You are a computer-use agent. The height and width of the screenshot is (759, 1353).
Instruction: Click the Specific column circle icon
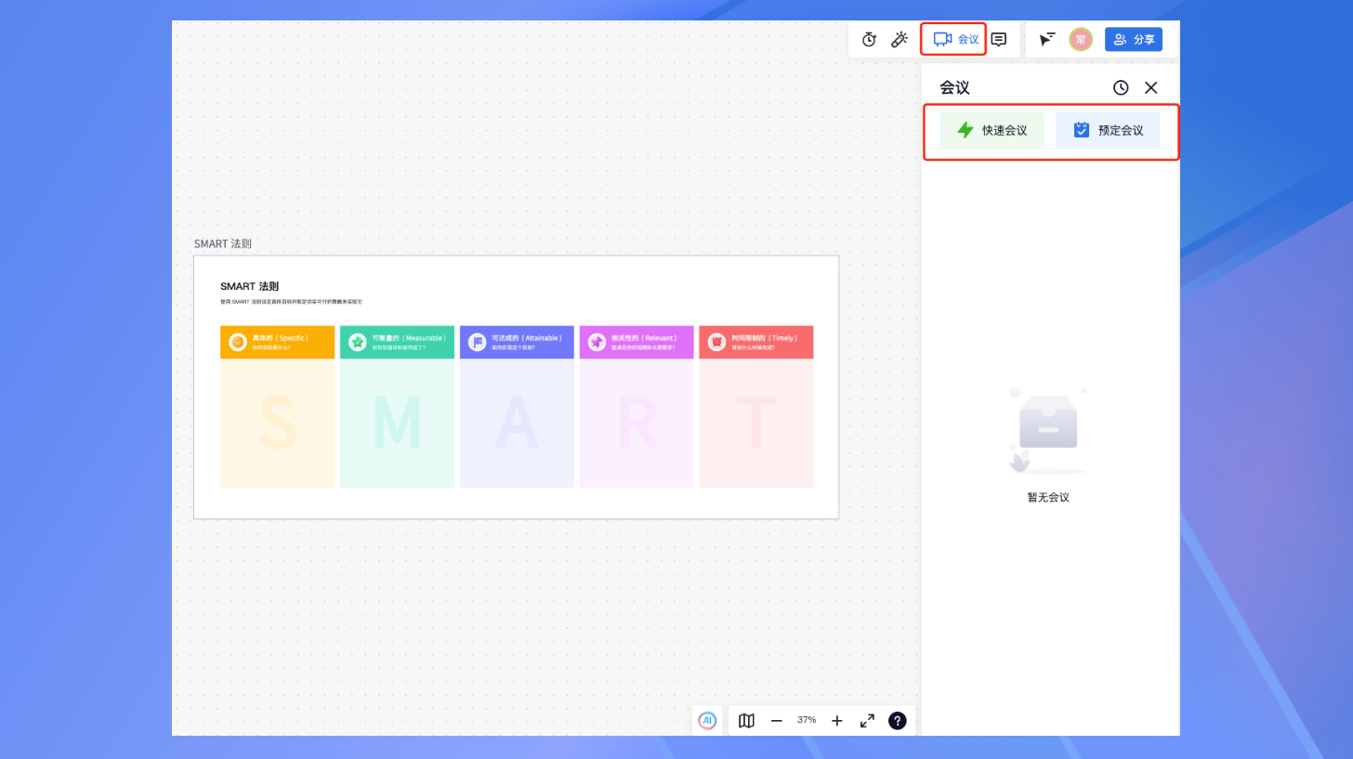point(238,342)
